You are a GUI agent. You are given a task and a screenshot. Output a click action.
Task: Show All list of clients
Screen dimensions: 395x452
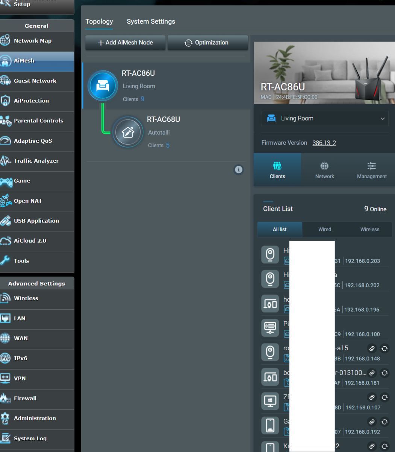(280, 229)
